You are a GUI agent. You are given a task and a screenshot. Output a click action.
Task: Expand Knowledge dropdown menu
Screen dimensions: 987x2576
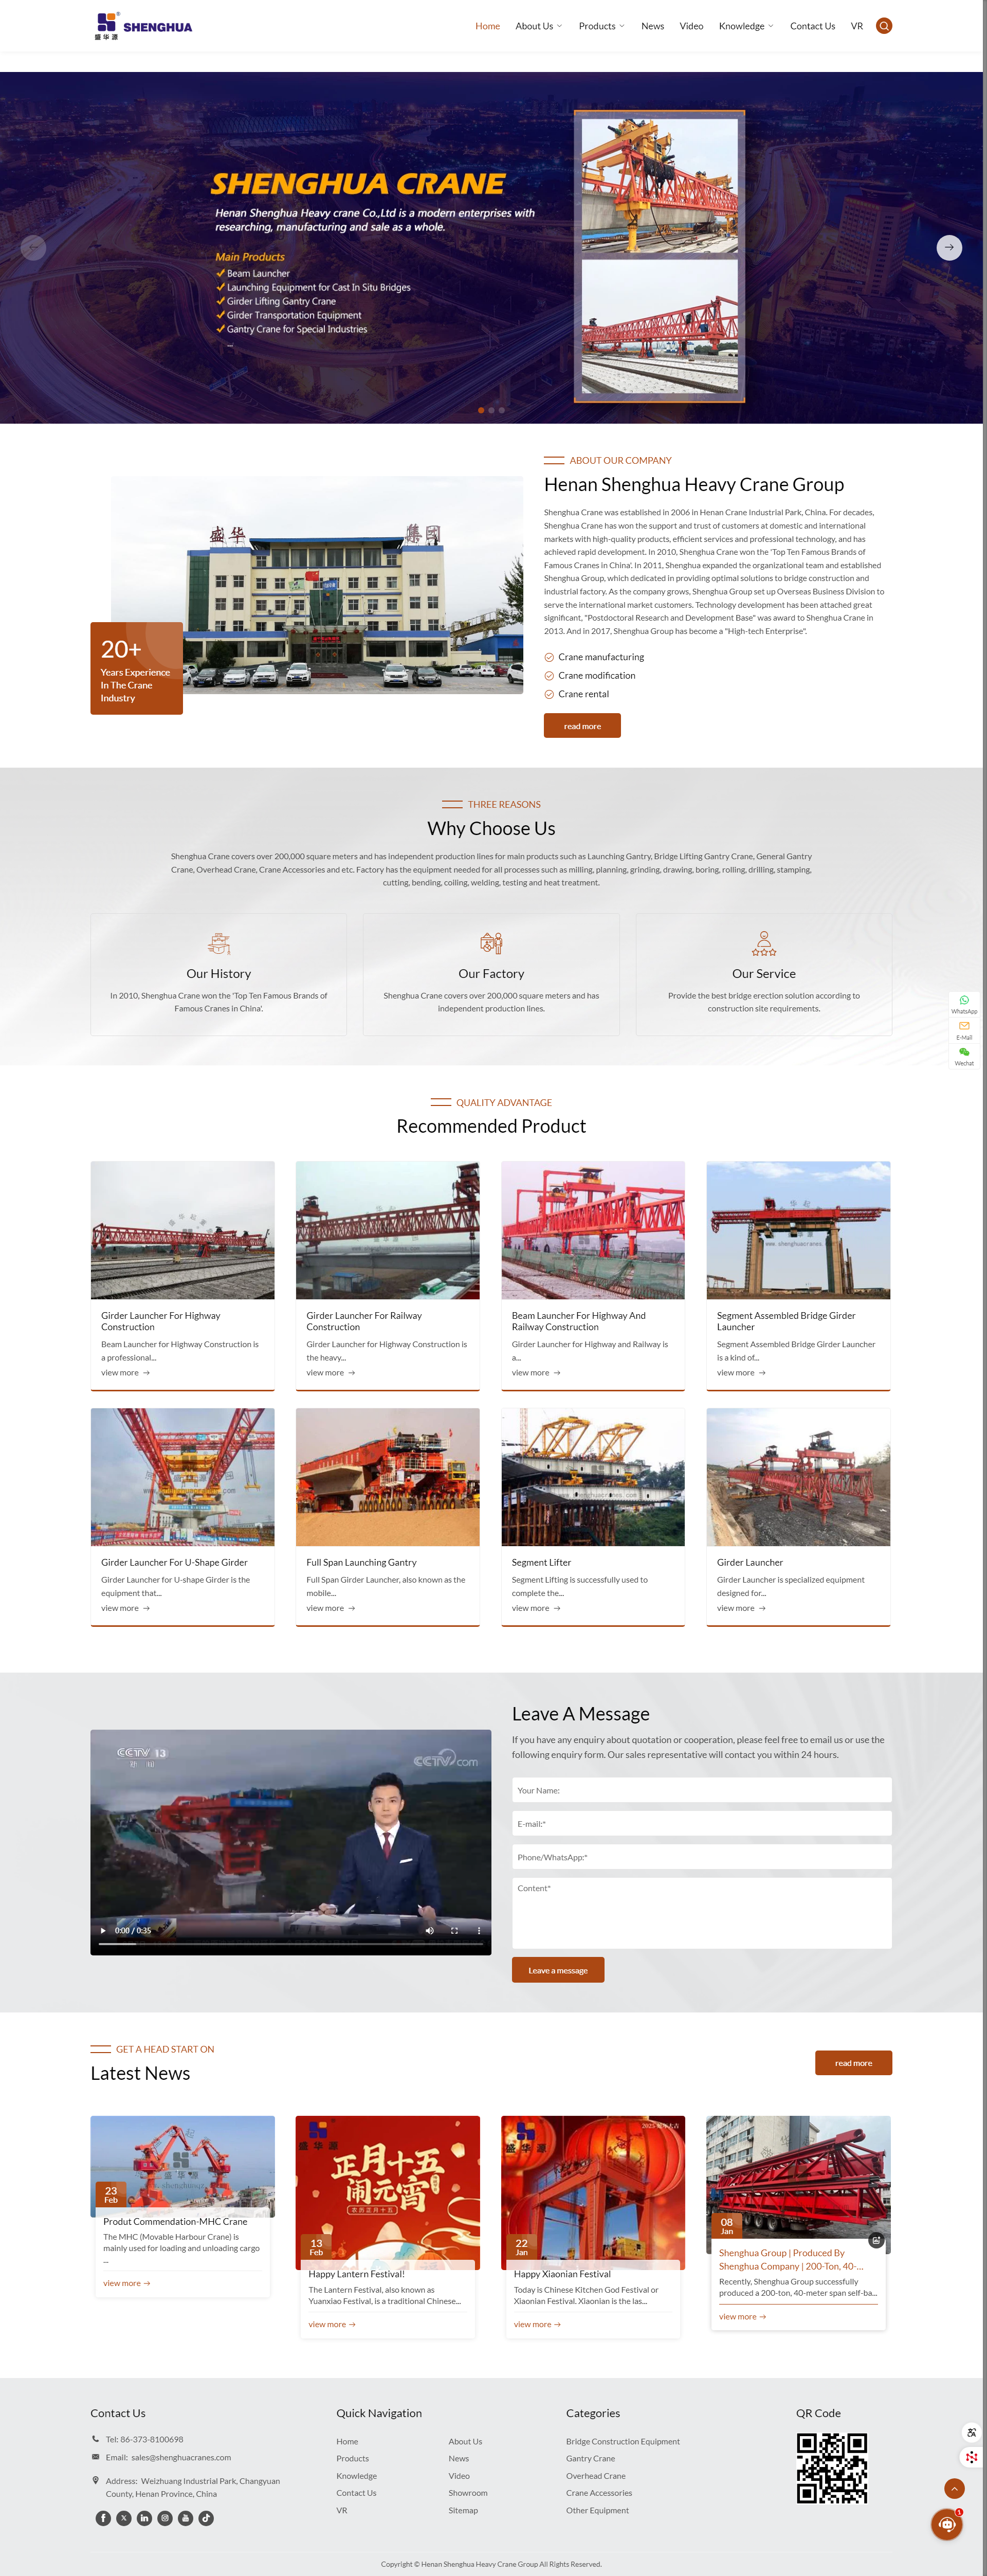pos(746,26)
